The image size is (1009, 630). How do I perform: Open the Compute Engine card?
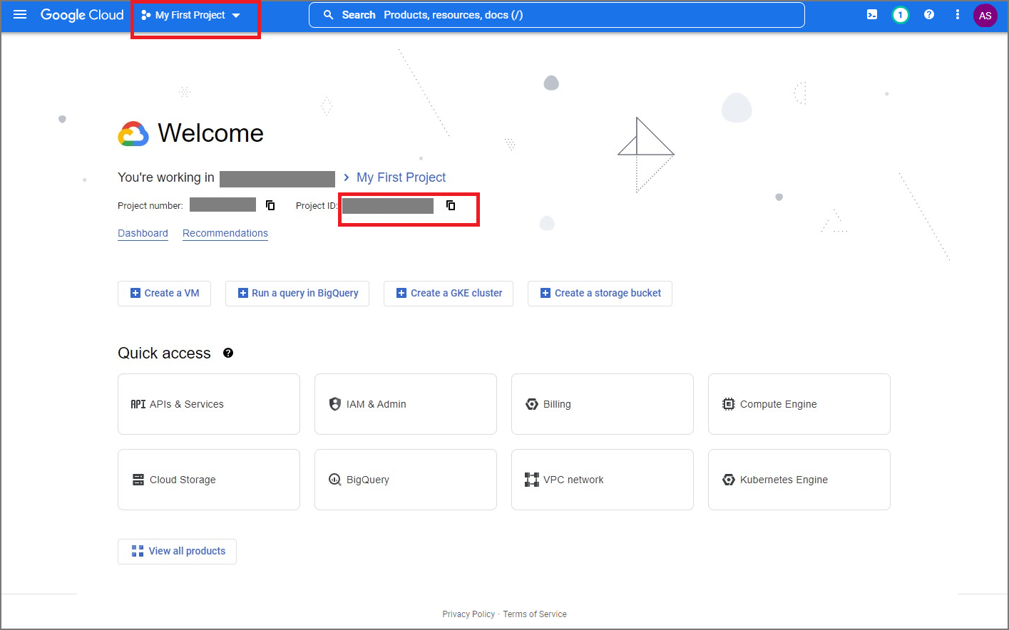point(799,404)
